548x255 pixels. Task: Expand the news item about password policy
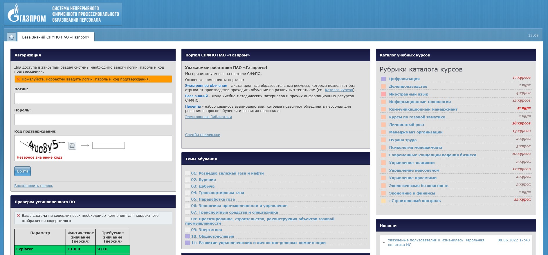384,242
